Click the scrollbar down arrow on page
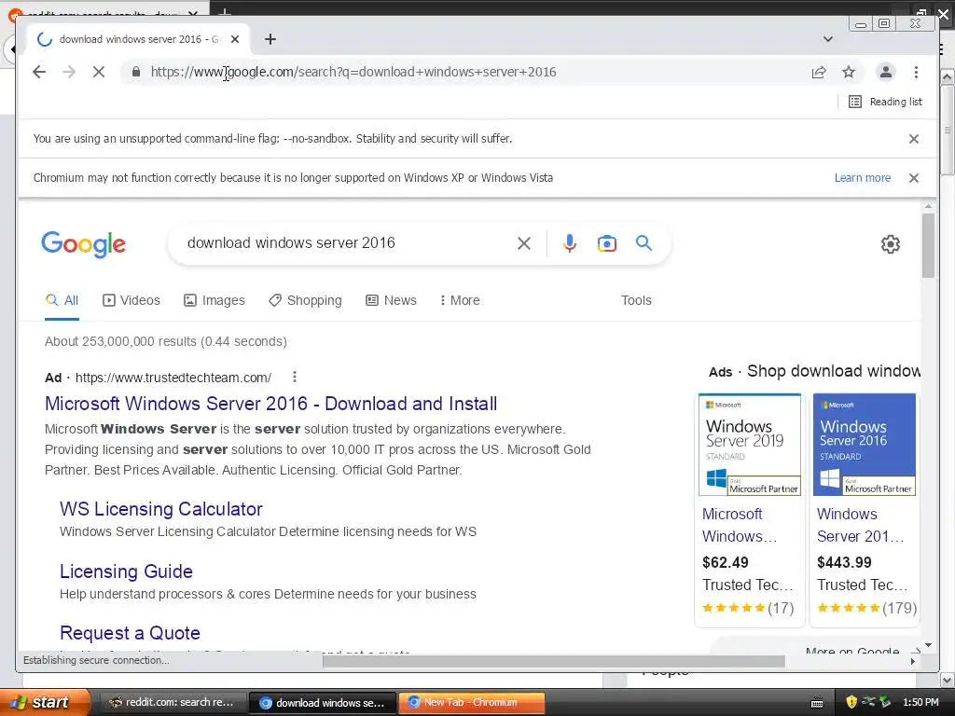This screenshot has width=955, height=716. 928,645
